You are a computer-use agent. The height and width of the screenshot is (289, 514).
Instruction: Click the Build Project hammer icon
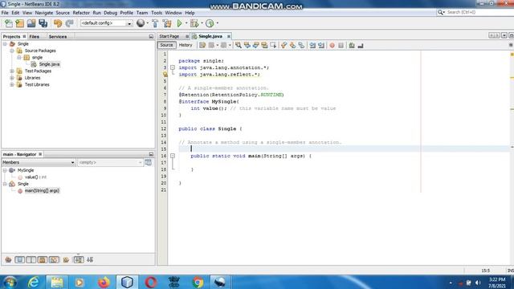click(x=155, y=23)
